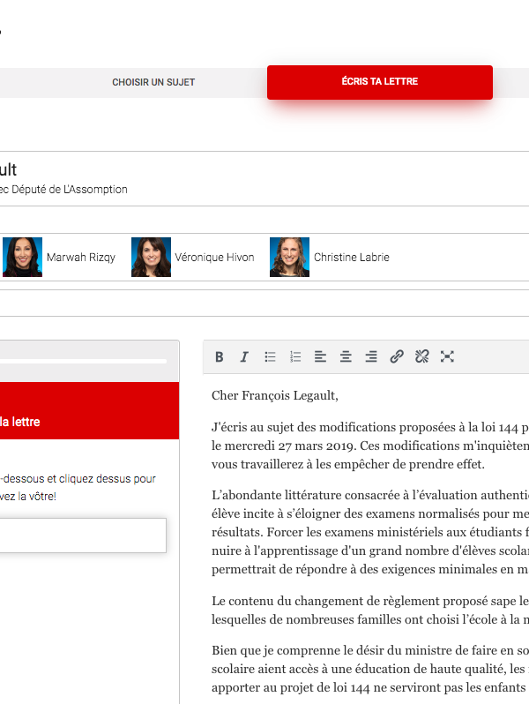This screenshot has width=529, height=704.
Task: Insert a numbered list
Action: (x=295, y=356)
